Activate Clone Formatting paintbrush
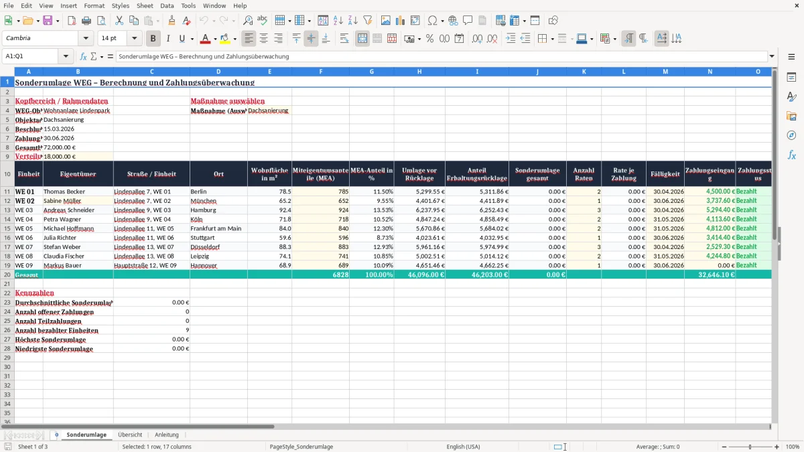Viewport: 804px width, 452px height. [172, 21]
